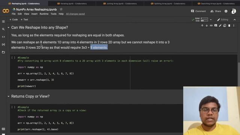This screenshot has width=240, height=135.
Task: Open the code snippets sidebar
Action: click(x=3, y=37)
